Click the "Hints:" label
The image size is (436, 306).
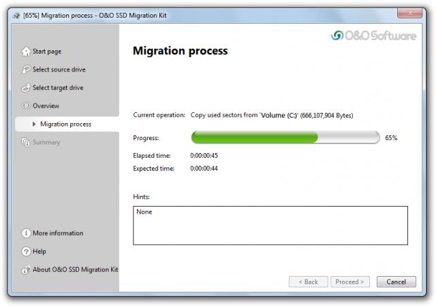click(141, 197)
